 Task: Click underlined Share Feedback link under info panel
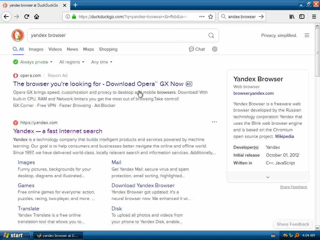tap(293, 187)
